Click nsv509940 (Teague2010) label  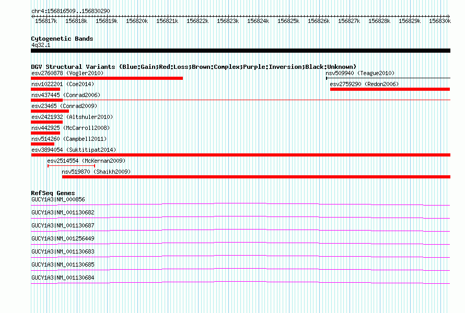pos(360,73)
